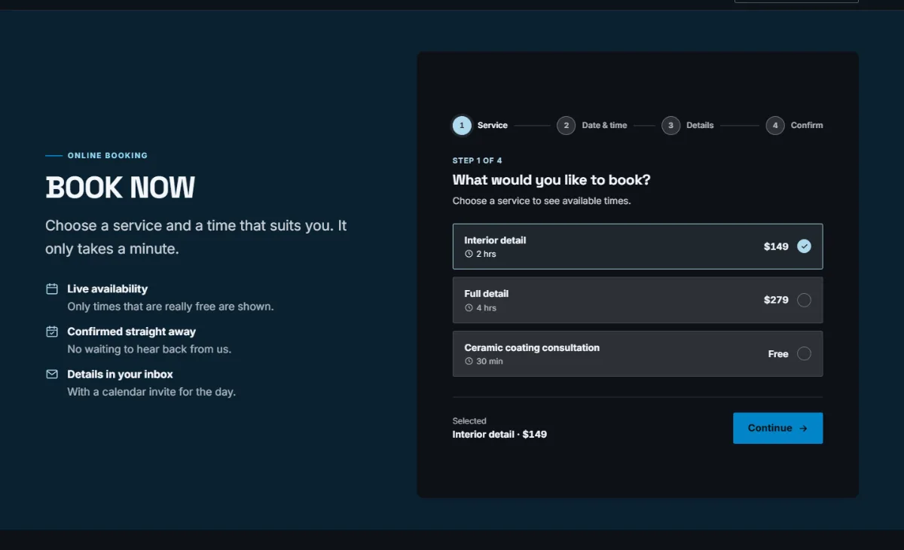Go to step 4 Confirm
The height and width of the screenshot is (550, 904).
pos(795,125)
